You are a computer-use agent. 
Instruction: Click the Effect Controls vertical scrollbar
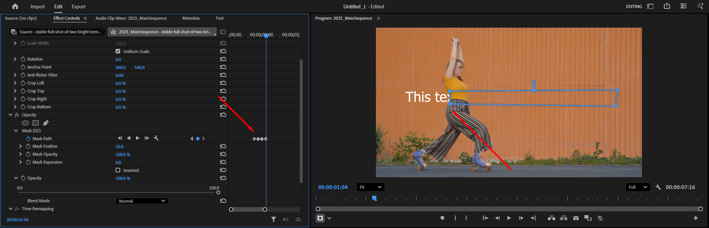pos(301,121)
